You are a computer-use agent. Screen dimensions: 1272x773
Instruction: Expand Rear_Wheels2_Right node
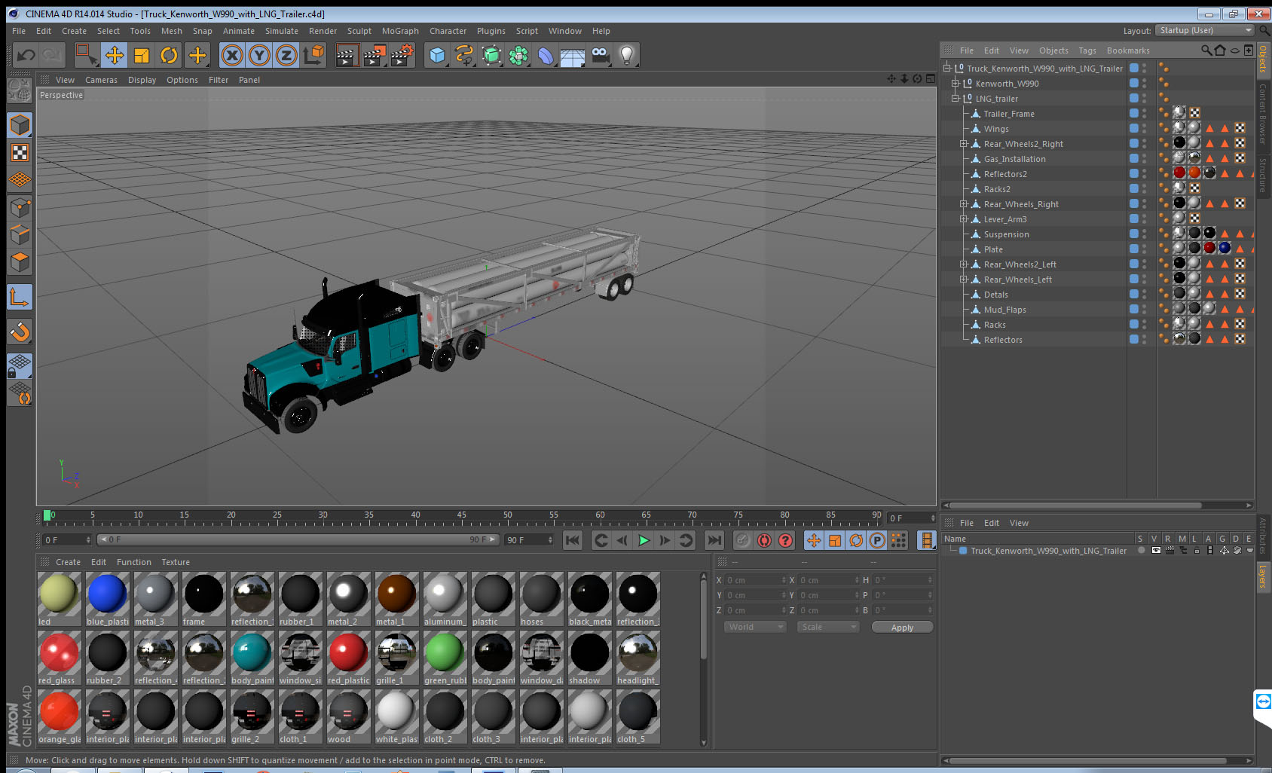pyautogui.click(x=963, y=144)
